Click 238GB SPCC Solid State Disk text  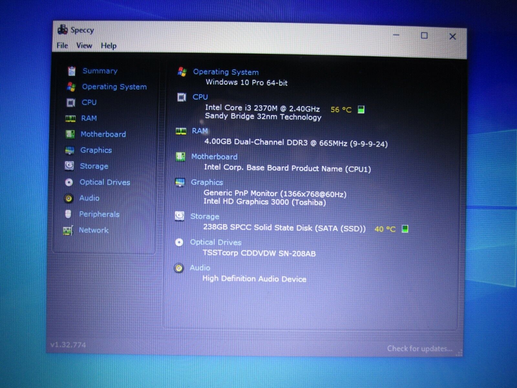284,228
